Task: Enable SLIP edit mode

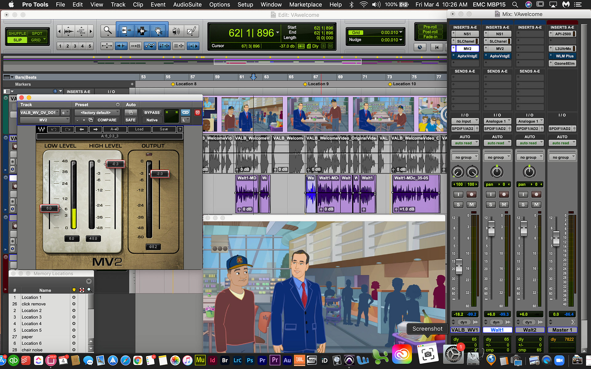Action: coord(17,40)
